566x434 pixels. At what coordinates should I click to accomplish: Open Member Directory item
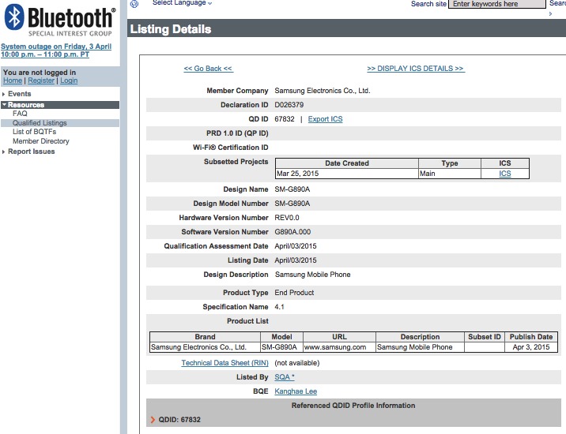(41, 141)
